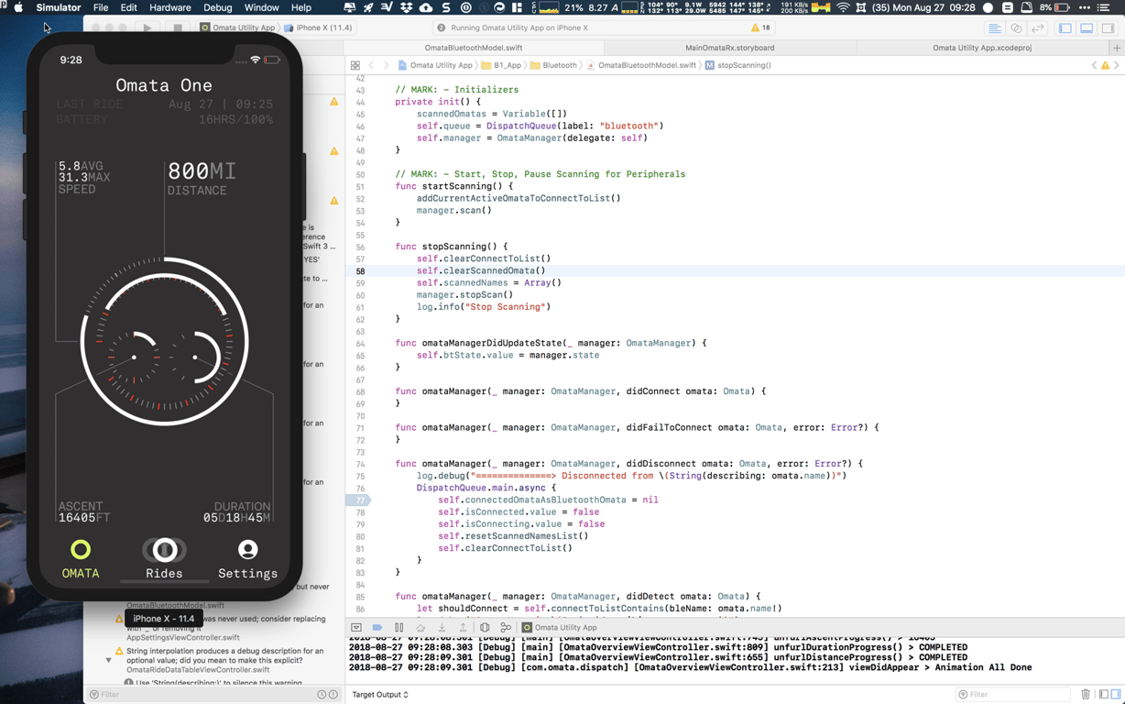Hide the debug area variables toggle
The width and height of the screenshot is (1125, 704).
tap(356, 628)
